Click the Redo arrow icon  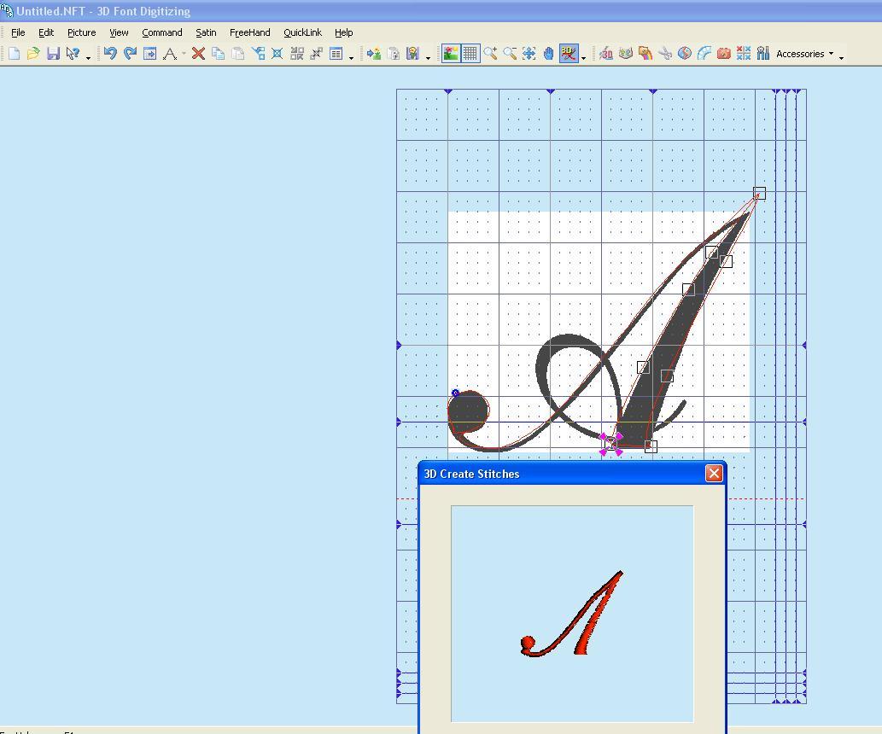coord(130,54)
